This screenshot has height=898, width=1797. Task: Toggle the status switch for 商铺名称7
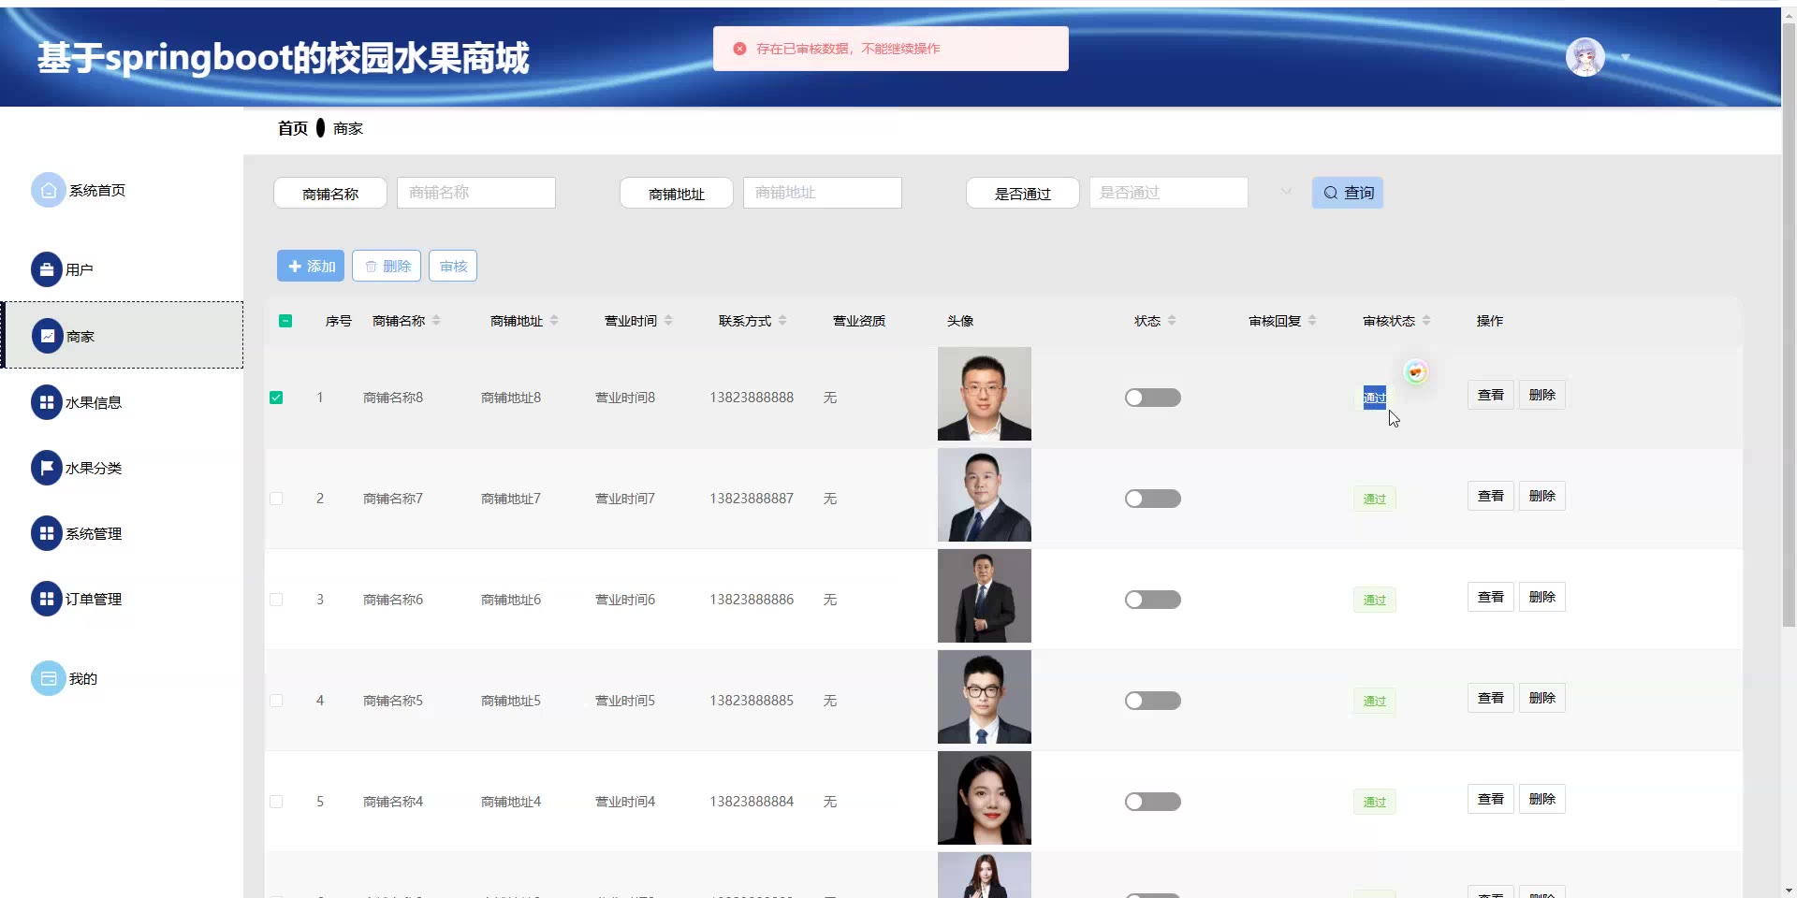1152,499
